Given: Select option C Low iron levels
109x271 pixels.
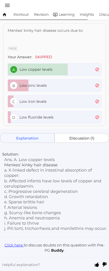Looking at the screenshot, I should click(x=55, y=101).
